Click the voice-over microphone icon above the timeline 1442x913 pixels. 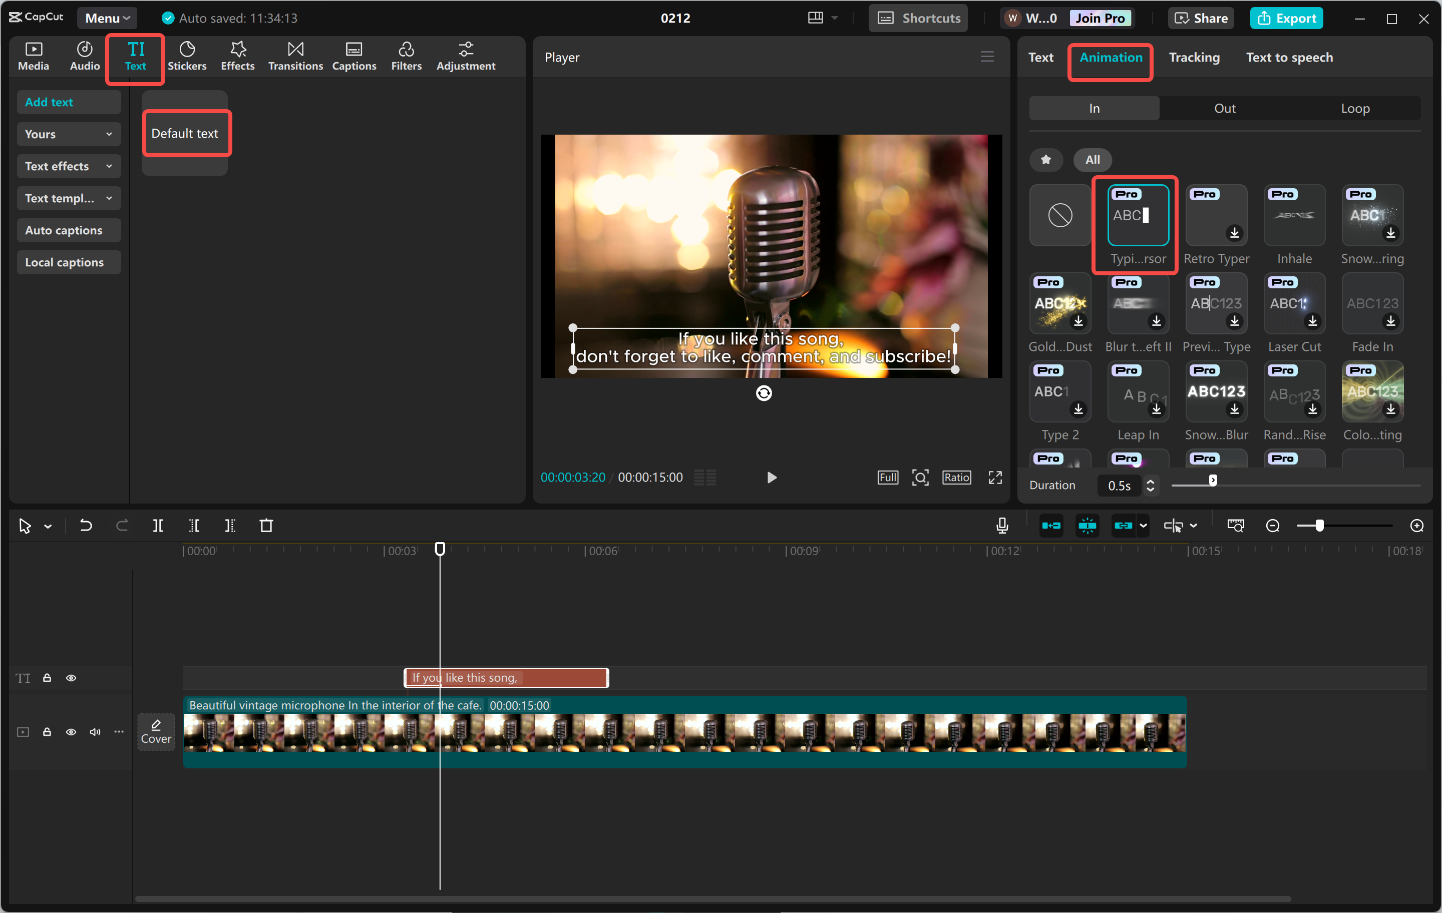point(1001,525)
